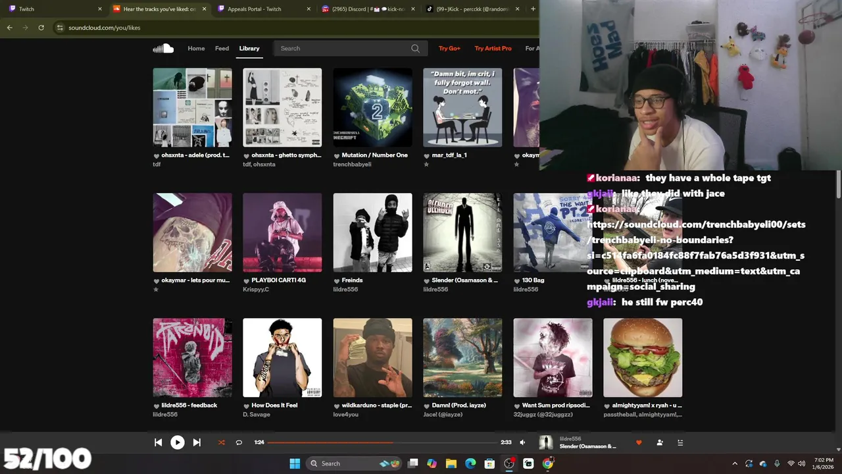
Task: Switch to the Kick - percckk tab
Action: click(472, 9)
